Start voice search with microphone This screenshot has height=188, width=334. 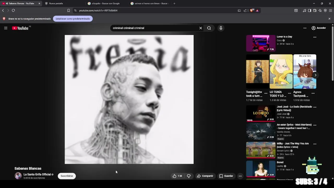pos(221,28)
